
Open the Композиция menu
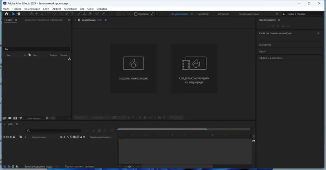click(32, 9)
